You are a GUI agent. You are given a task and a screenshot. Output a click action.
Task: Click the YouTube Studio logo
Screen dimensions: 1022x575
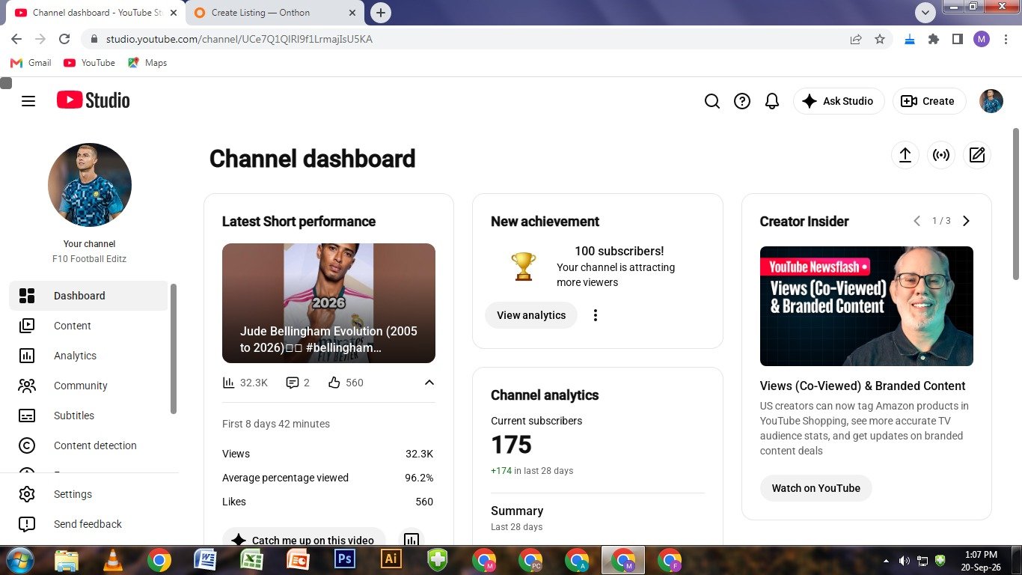tap(94, 100)
